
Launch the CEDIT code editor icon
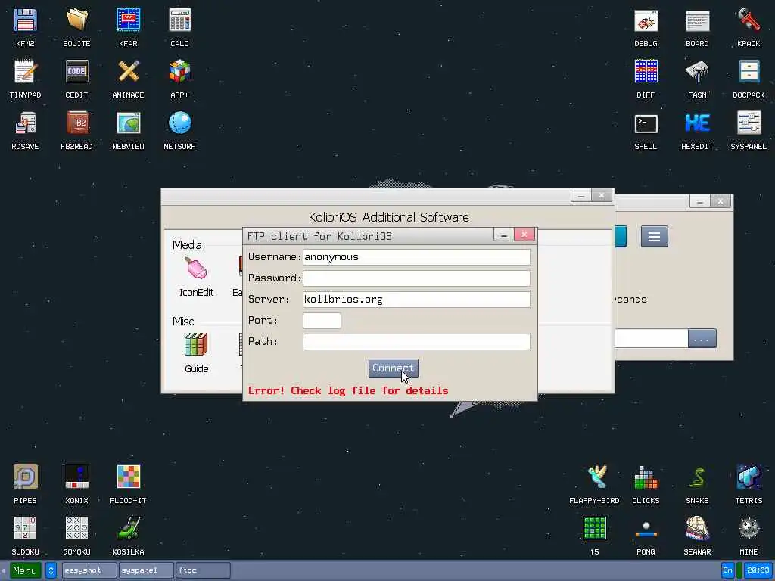click(x=76, y=72)
